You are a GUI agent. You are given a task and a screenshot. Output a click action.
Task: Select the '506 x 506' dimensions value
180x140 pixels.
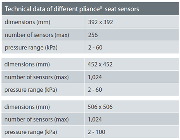(x=100, y=107)
